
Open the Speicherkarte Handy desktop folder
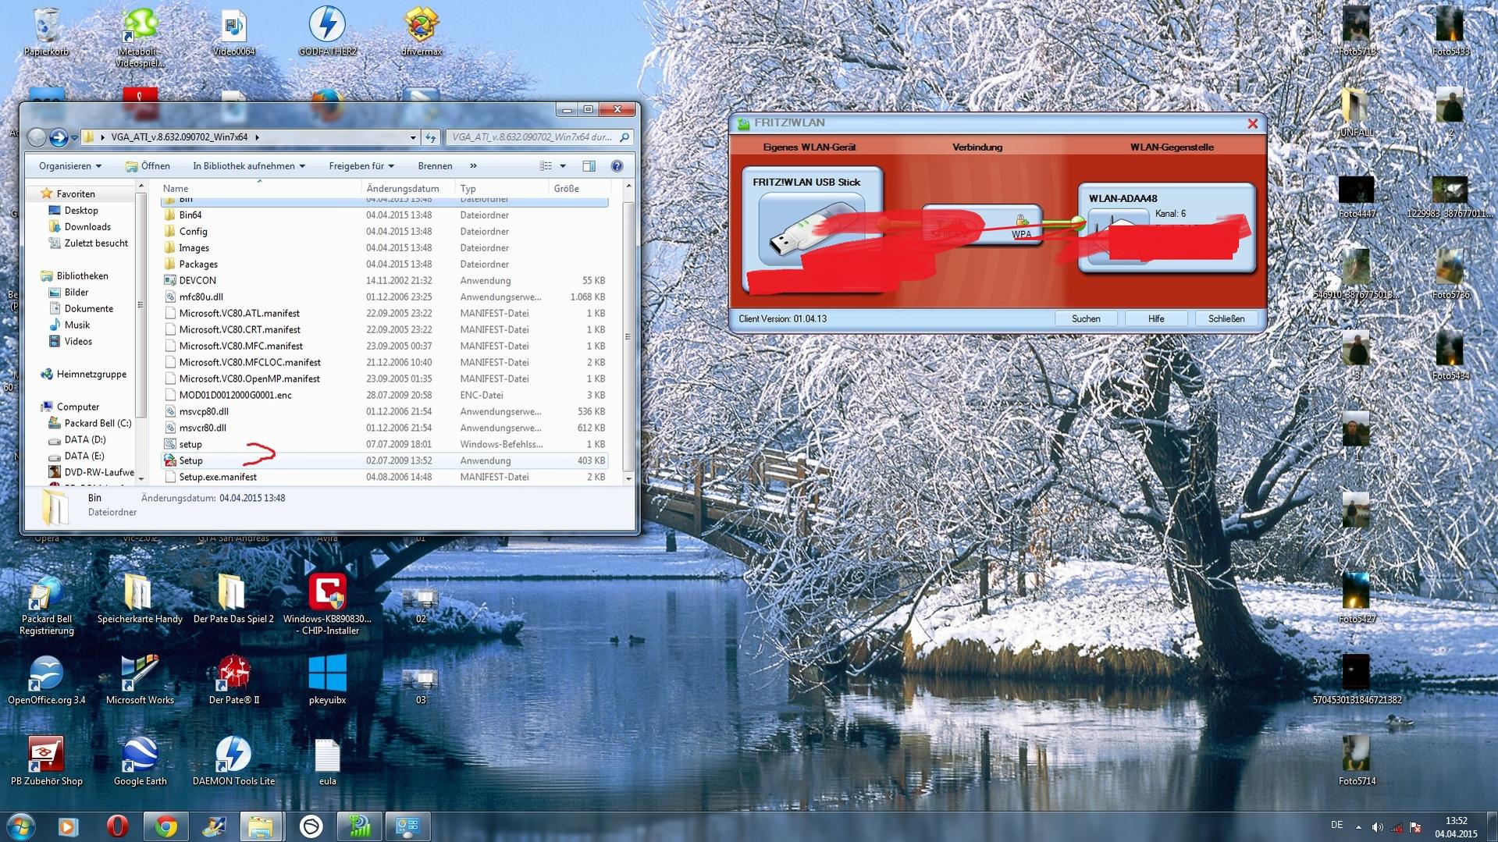[x=140, y=599]
